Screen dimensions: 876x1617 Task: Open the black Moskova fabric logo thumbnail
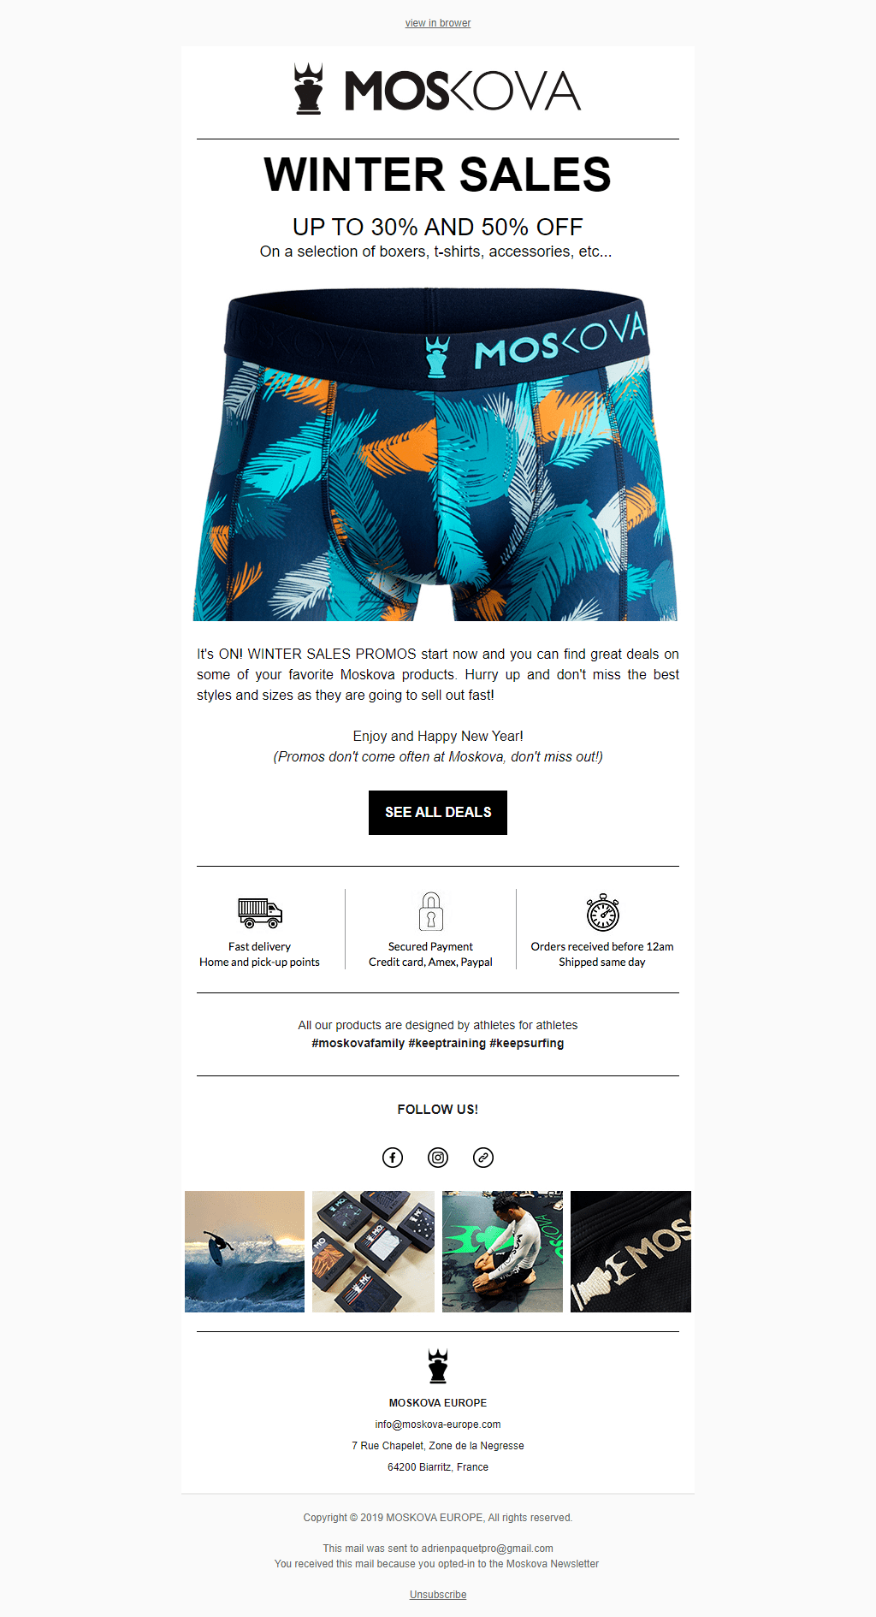click(x=630, y=1252)
